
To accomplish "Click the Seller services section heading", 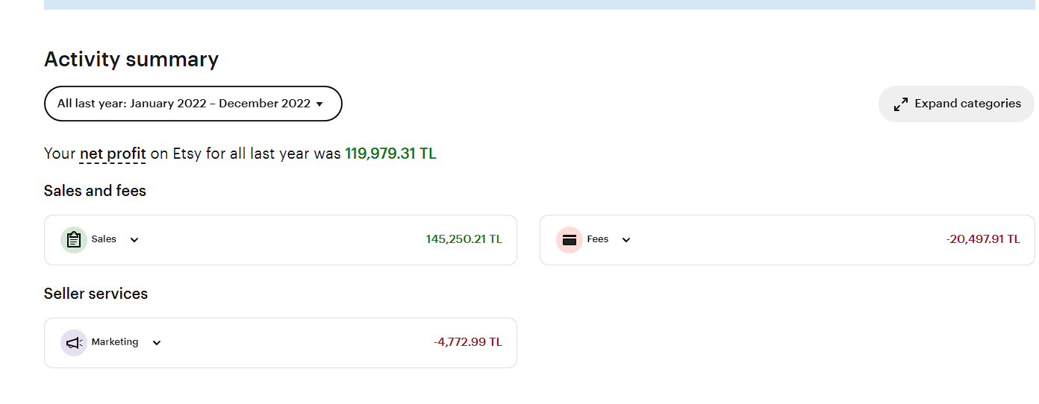I will 96,294.
